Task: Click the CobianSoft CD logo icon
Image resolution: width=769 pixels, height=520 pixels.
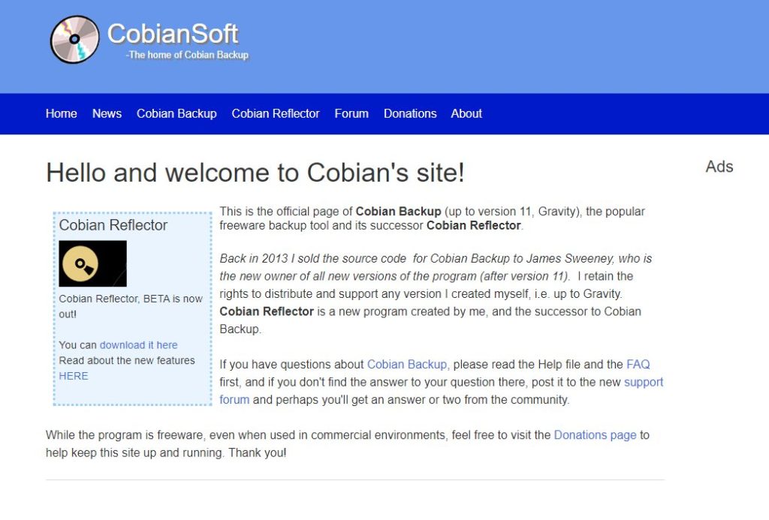Action: pos(75,40)
